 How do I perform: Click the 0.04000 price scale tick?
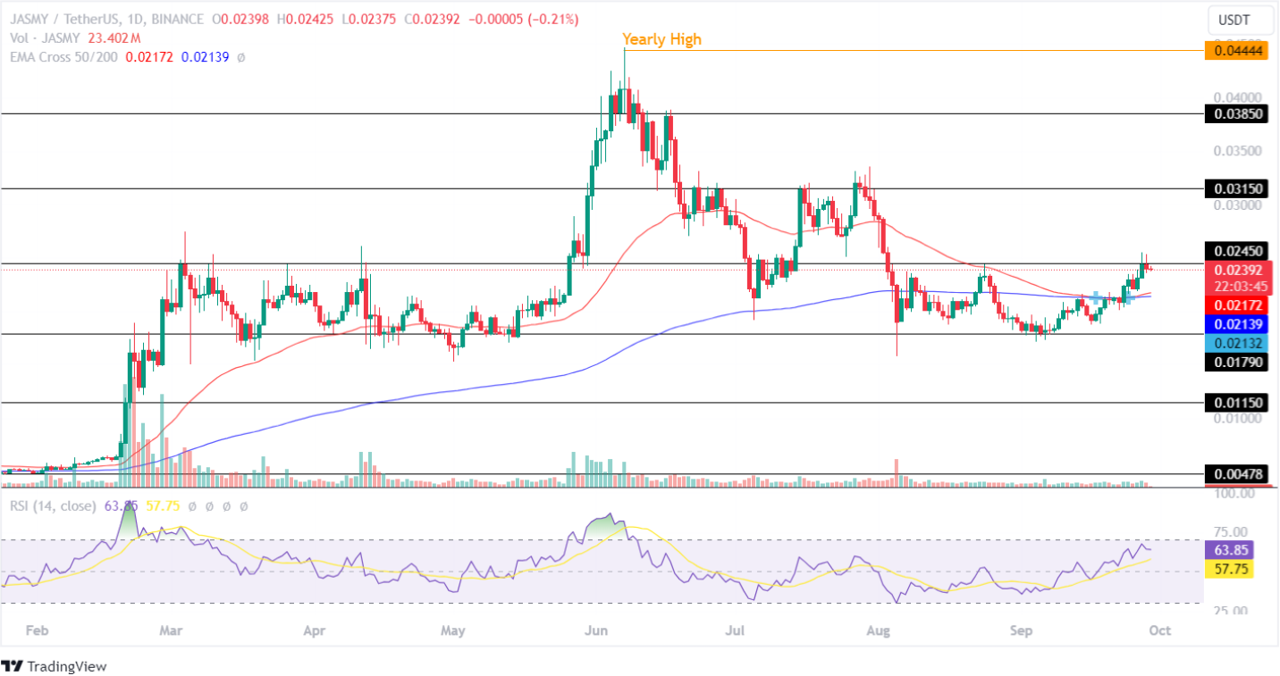coord(1237,96)
